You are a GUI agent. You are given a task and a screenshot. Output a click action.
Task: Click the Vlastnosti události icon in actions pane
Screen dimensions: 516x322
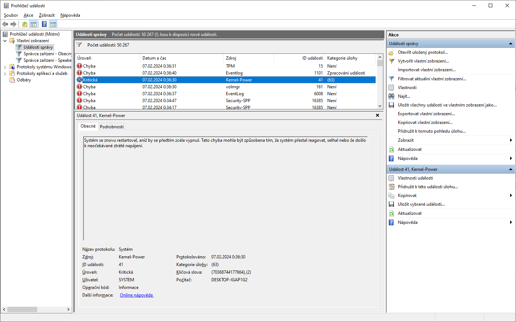pyautogui.click(x=391, y=178)
